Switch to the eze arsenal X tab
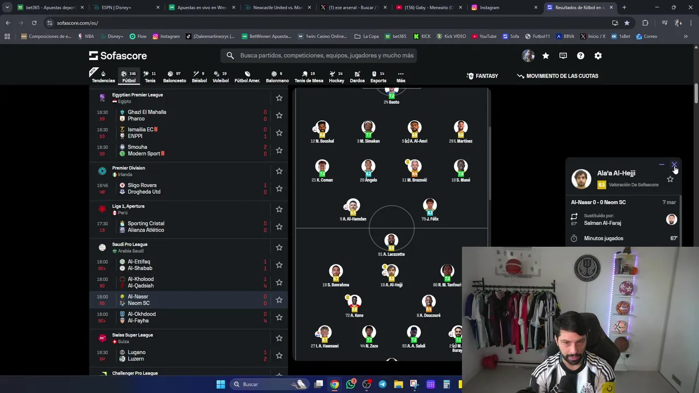Image resolution: width=699 pixels, height=393 pixels. pyautogui.click(x=353, y=8)
